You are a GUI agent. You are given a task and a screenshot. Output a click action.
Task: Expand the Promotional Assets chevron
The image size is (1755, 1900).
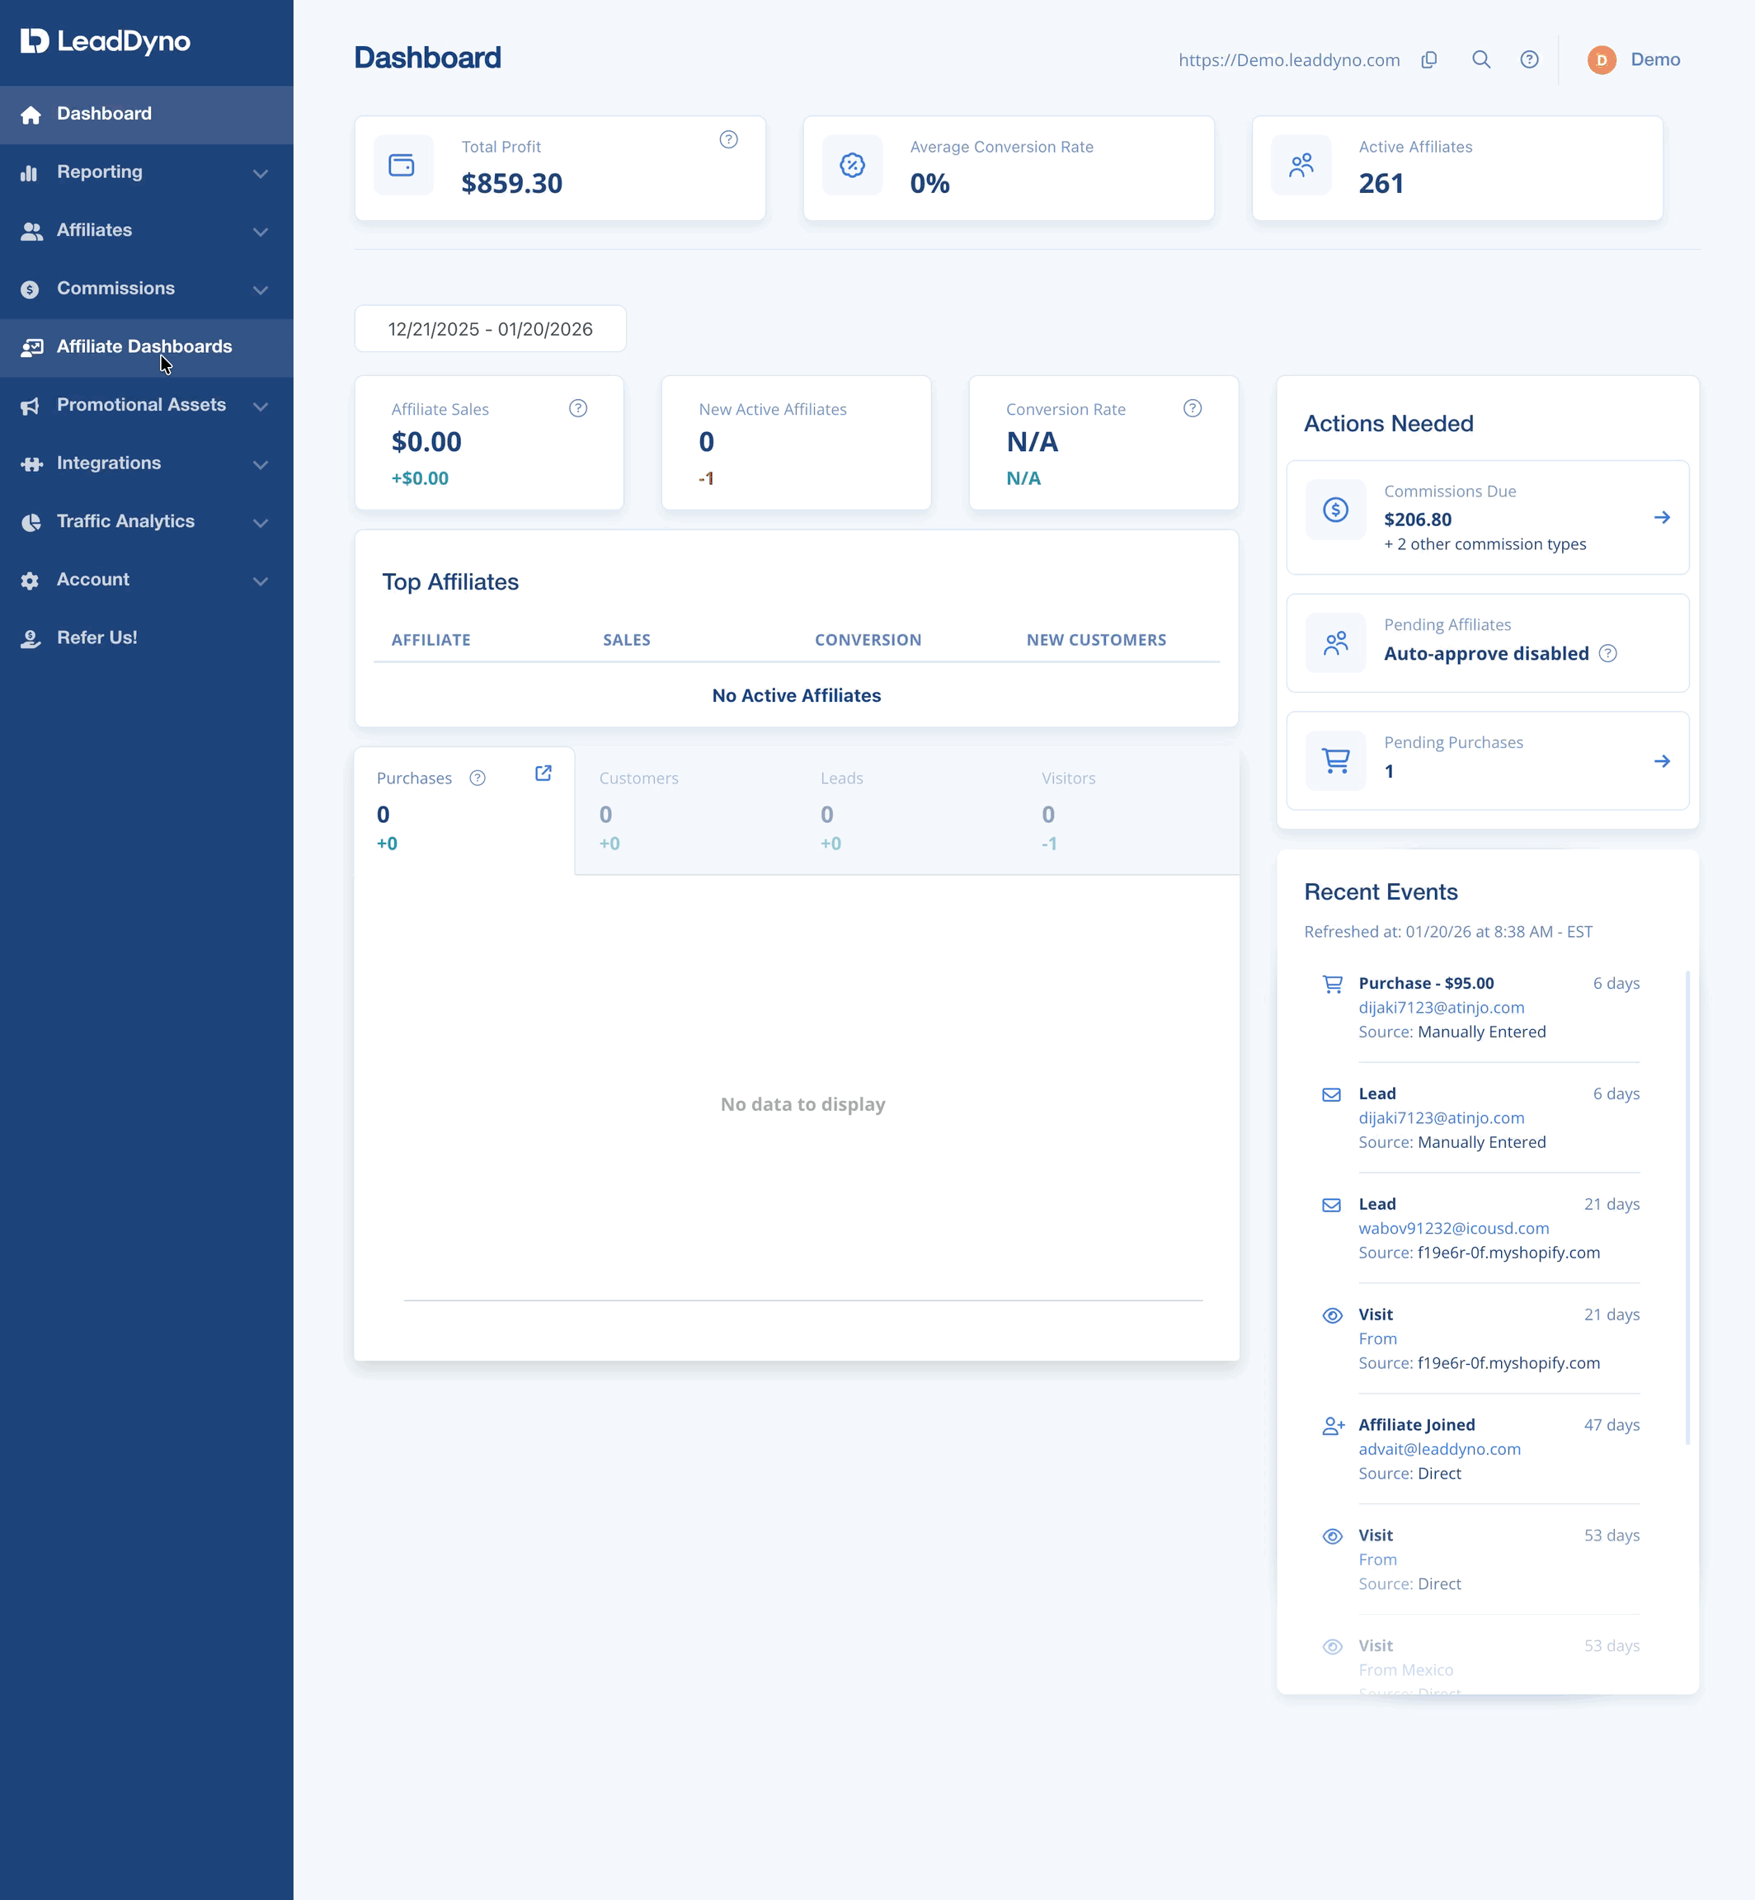(261, 407)
